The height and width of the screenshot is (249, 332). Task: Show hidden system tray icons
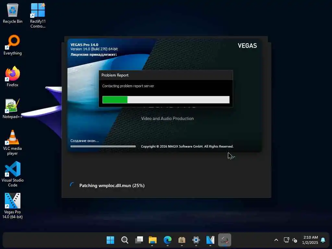(276, 240)
